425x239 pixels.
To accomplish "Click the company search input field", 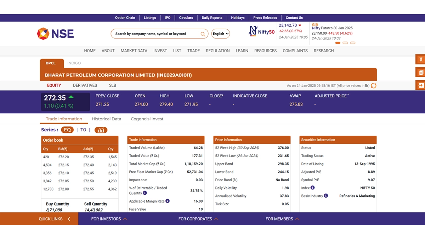I will tap(156, 34).
